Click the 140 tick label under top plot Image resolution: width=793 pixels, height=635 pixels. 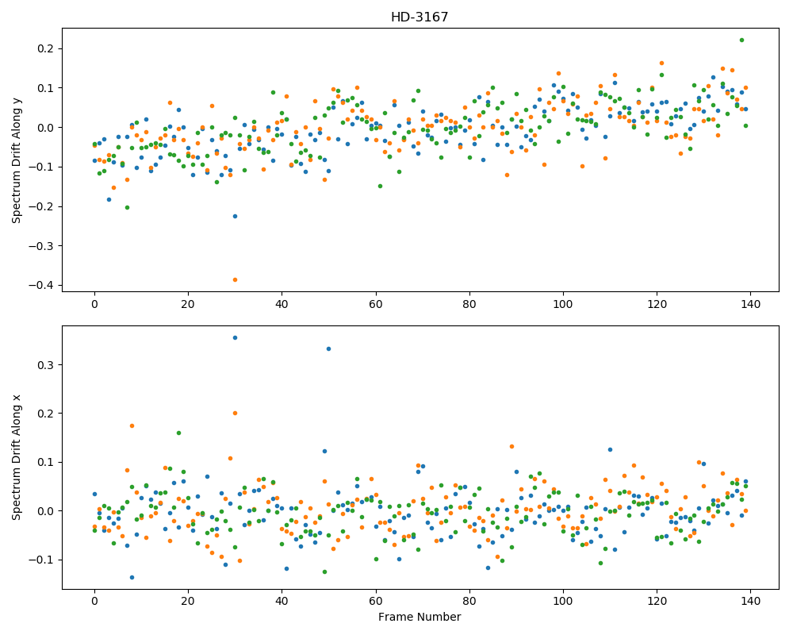pos(750,304)
